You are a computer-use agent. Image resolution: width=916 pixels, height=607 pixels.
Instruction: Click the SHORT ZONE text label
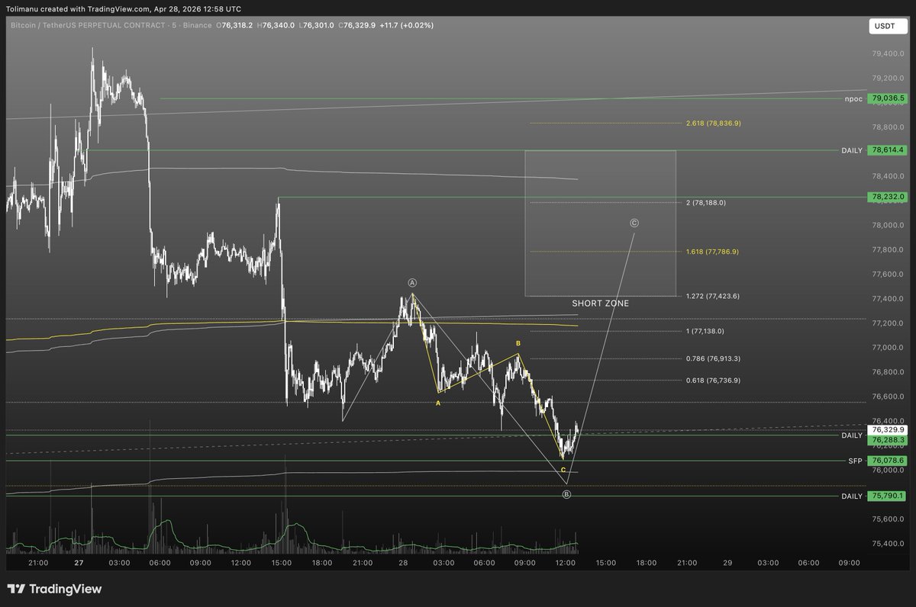[x=600, y=303]
